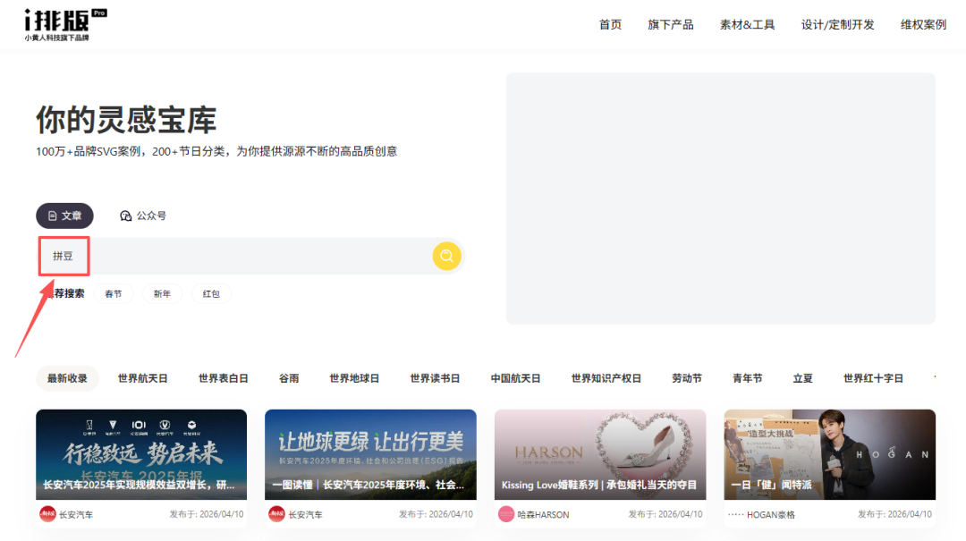The width and height of the screenshot is (966, 541).
Task: Click 长安汽车 avatar under 行稳致远 card
Action: [47, 514]
